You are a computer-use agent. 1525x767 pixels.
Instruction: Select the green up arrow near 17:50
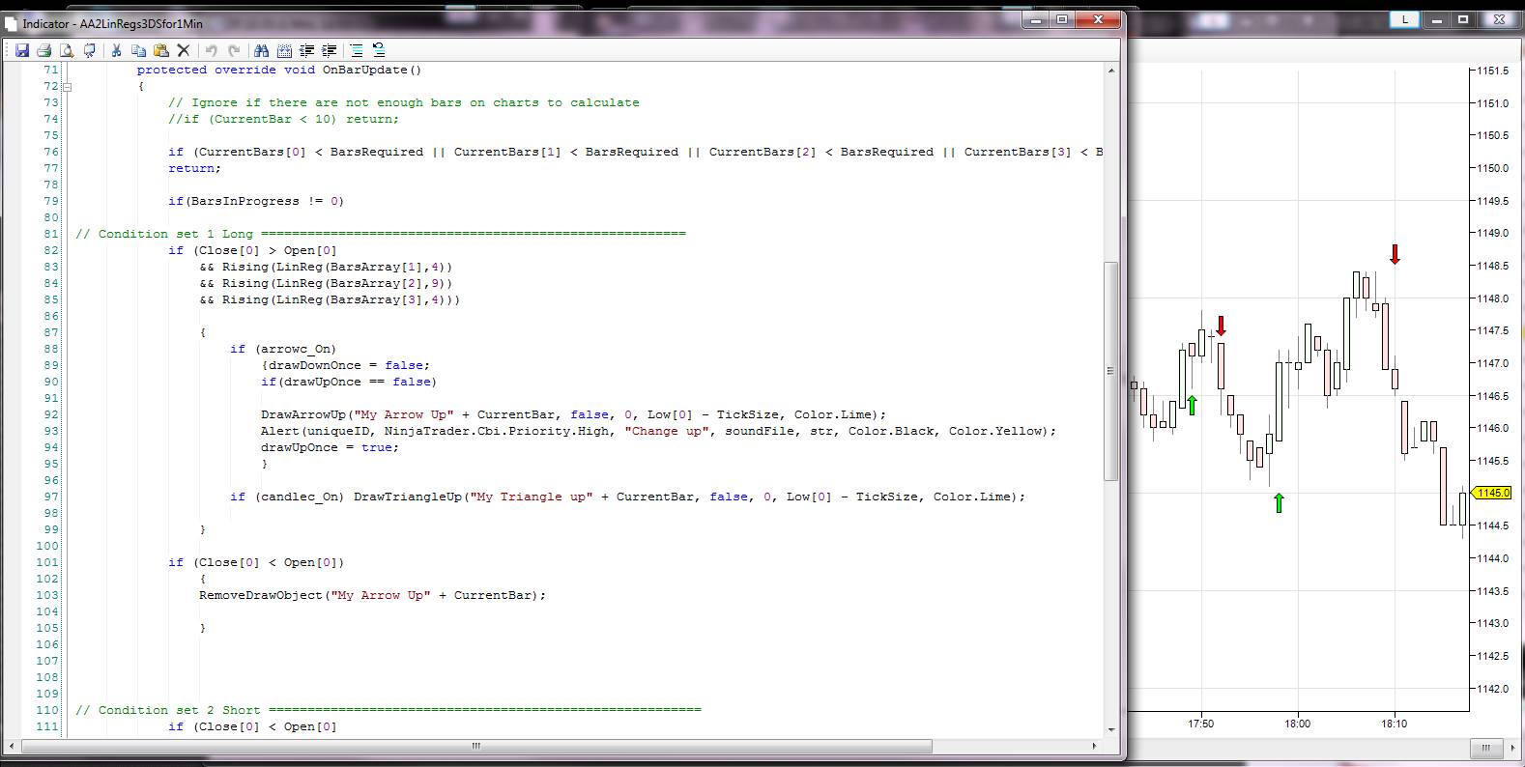tap(1192, 405)
